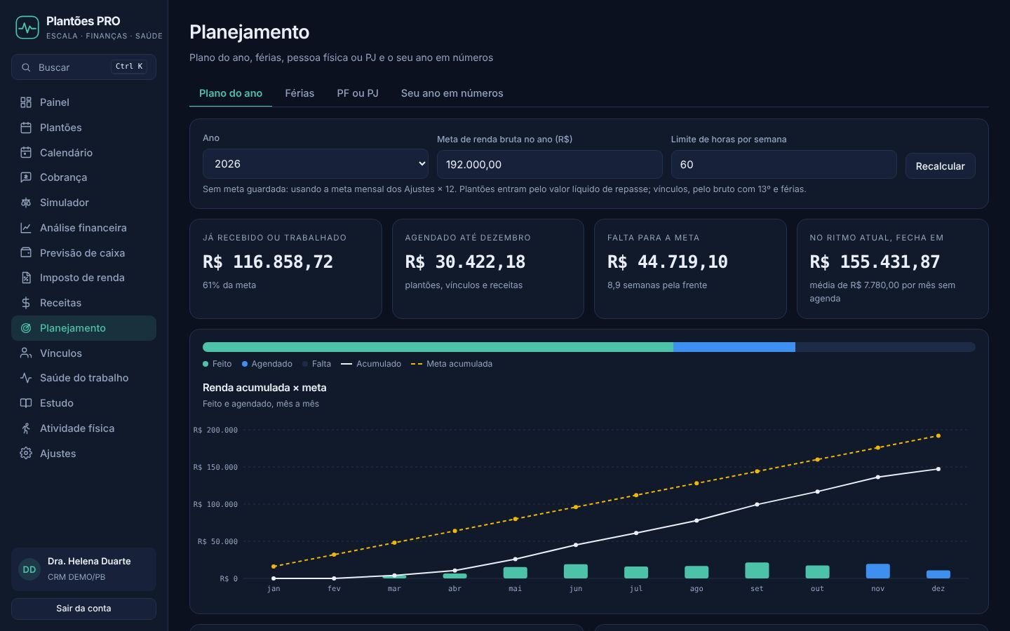Viewport: 1010px width, 631px height.
Task: Click the search magnifier icon
Action: click(26, 67)
